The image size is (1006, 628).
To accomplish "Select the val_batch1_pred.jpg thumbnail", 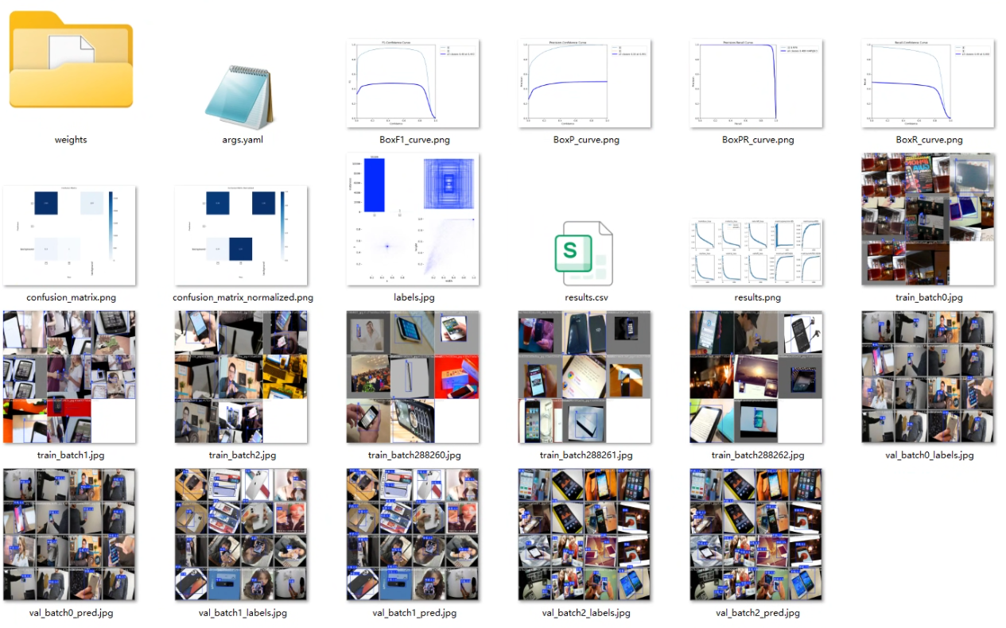I will (x=414, y=534).
